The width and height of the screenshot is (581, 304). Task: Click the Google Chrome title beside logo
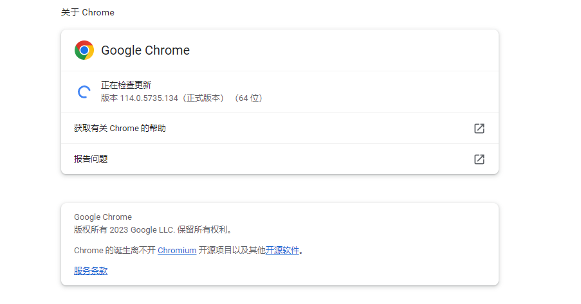tap(145, 50)
